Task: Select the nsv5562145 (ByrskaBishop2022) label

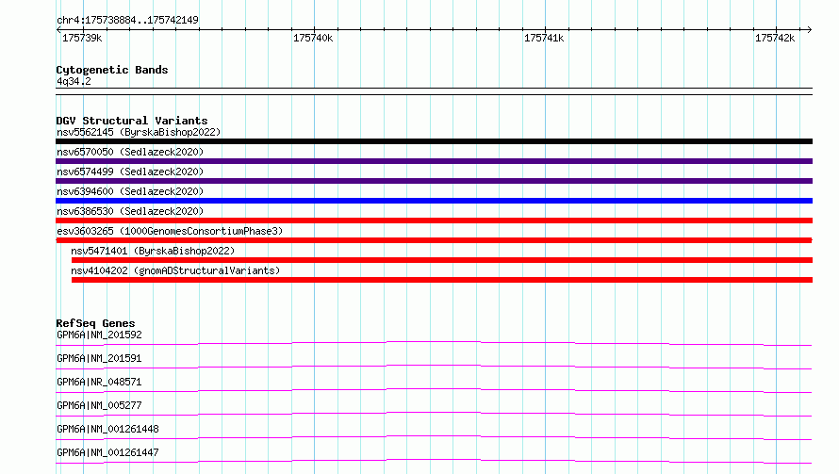Action: click(139, 132)
